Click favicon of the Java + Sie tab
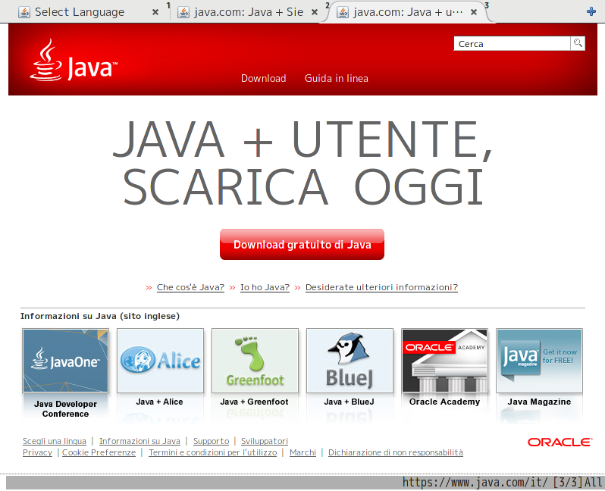The height and width of the screenshot is (491, 605). click(183, 12)
